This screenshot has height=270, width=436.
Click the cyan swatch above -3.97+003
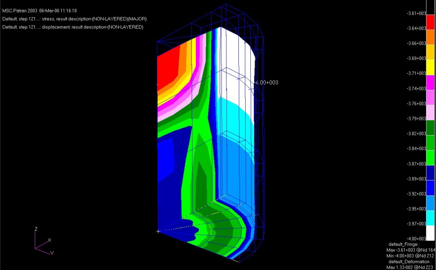click(430, 216)
